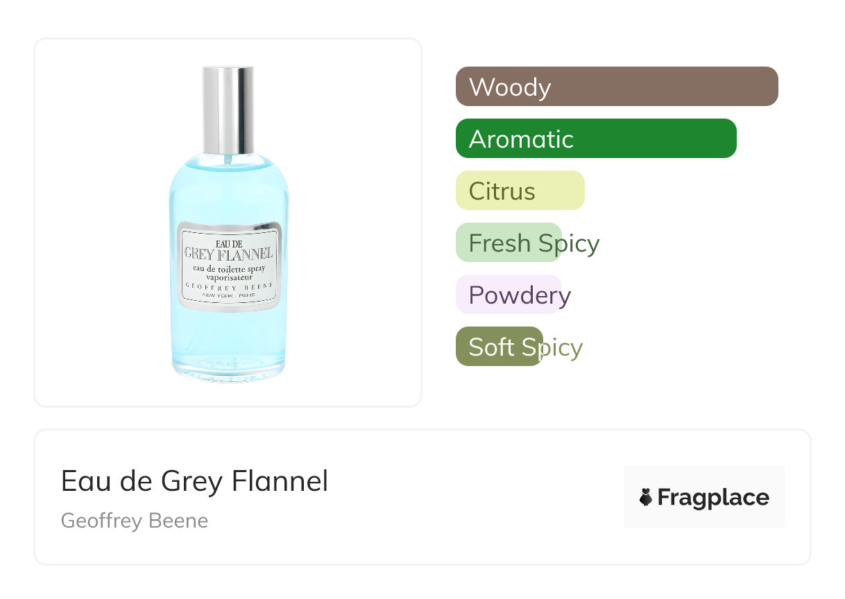Click the Fragplace wordmark text
The height and width of the screenshot is (599, 845).
point(712,498)
